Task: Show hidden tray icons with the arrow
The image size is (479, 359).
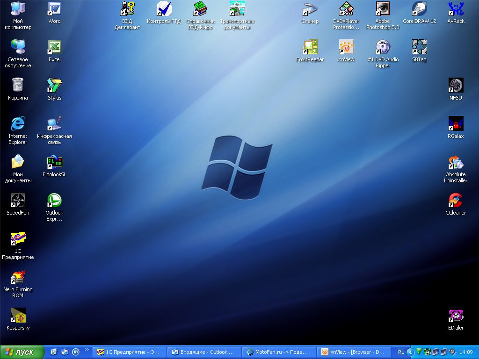Action: click(x=410, y=352)
